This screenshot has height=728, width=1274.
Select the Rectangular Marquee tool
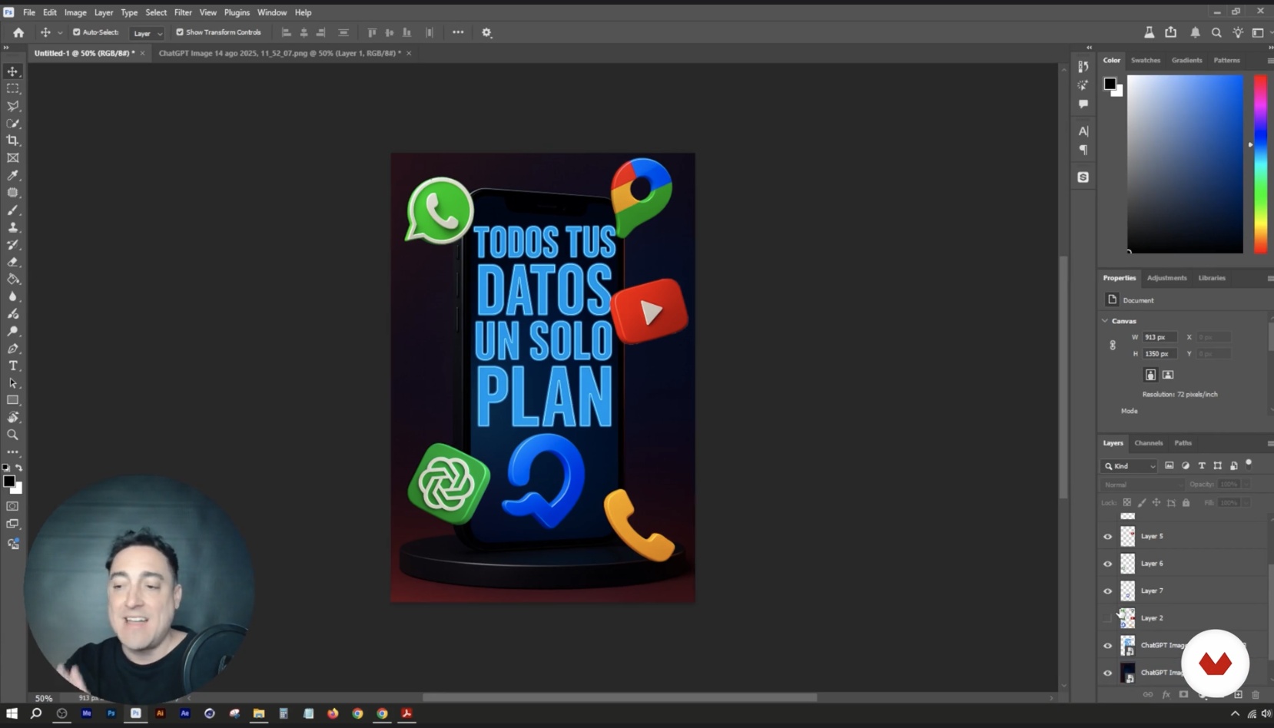tap(13, 89)
